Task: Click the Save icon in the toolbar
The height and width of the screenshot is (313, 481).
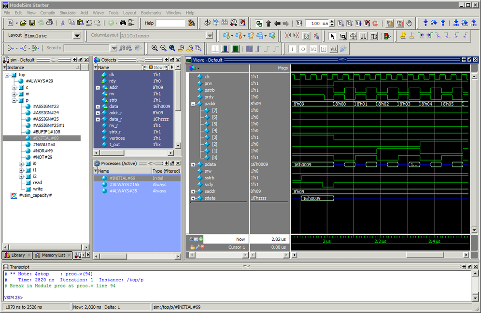Action: tap(32, 23)
